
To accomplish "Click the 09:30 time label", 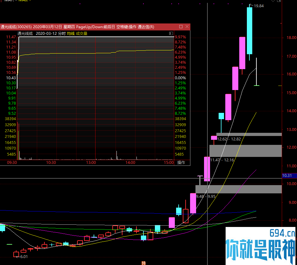I will pos(12,162).
